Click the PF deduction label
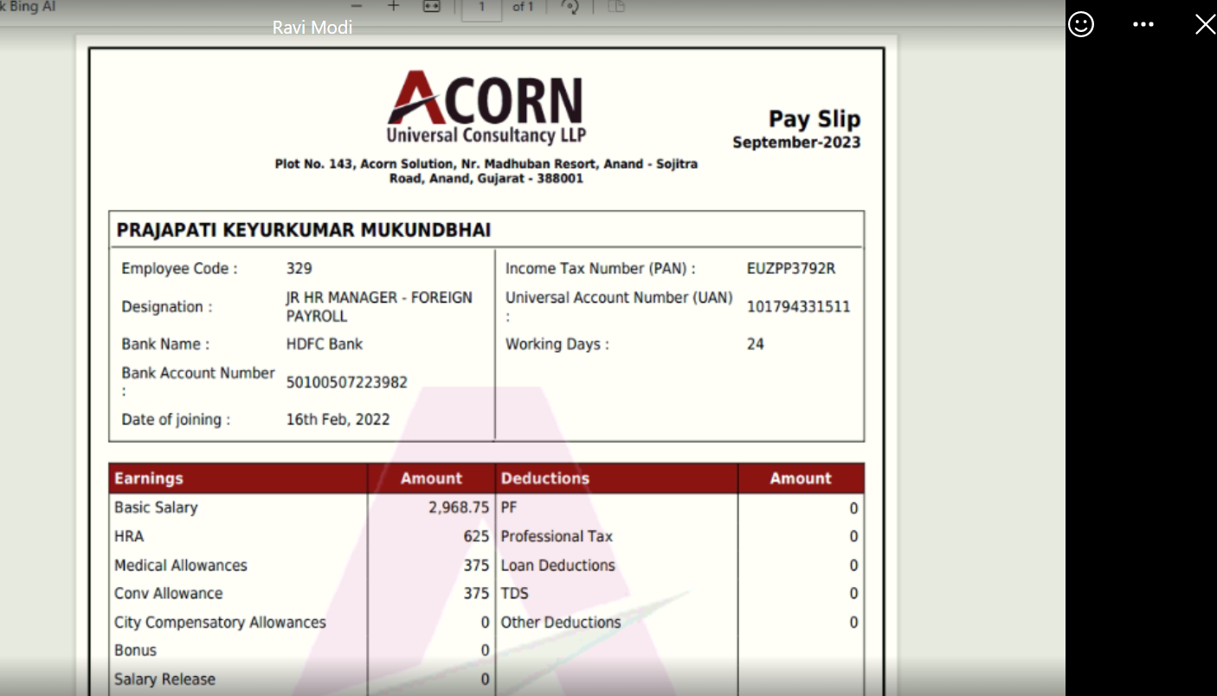Screen dimensions: 1217x696 [x=509, y=508]
